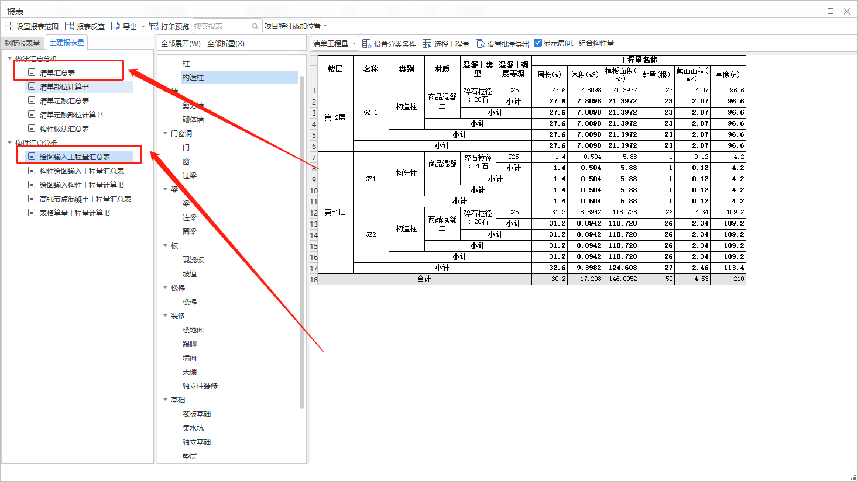Select the 连梁 component
The width and height of the screenshot is (858, 482).
pos(190,218)
